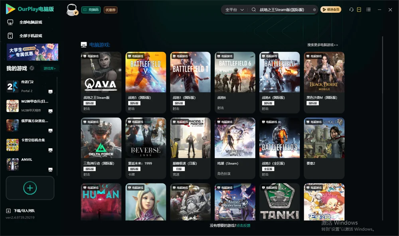Open the 大学生专属优惠 promo banner
Image resolution: width=399 pixels, height=236 pixels.
tap(33, 52)
